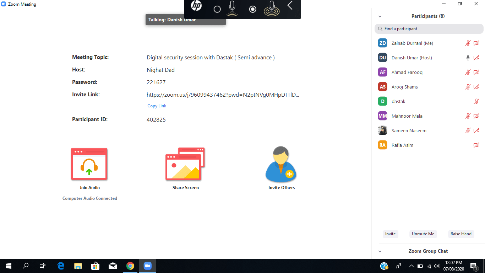Click Danish Umar's microphone icon
The image size is (485, 273).
click(468, 58)
